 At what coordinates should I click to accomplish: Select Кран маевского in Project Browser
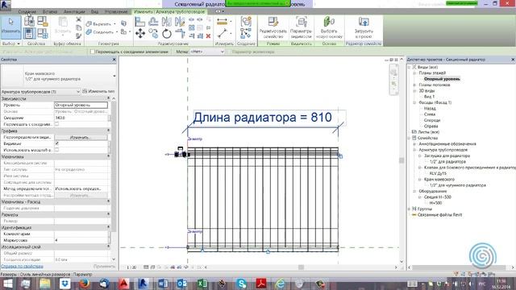(x=439, y=180)
